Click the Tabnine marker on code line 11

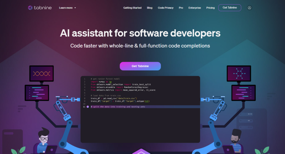click(x=88, y=107)
